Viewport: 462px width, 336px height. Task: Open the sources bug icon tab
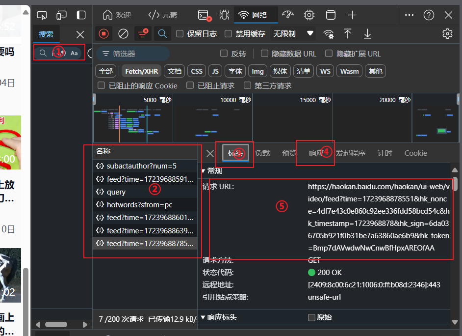coord(224,15)
